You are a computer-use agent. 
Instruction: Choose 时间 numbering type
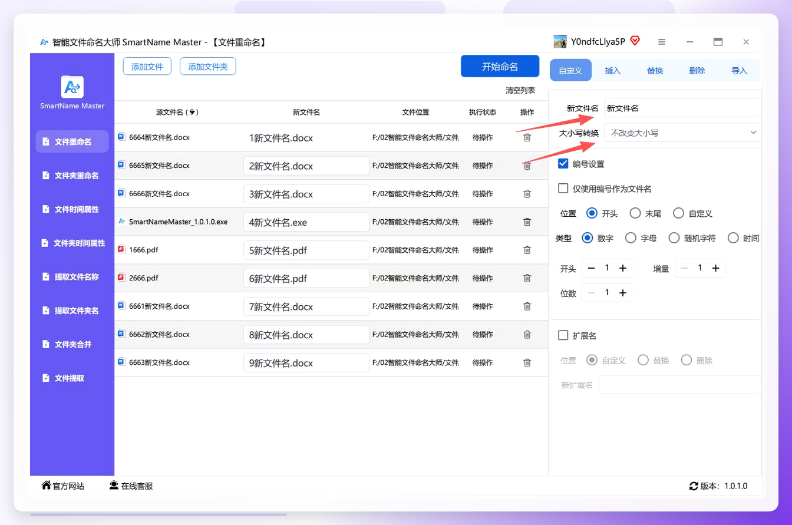733,238
